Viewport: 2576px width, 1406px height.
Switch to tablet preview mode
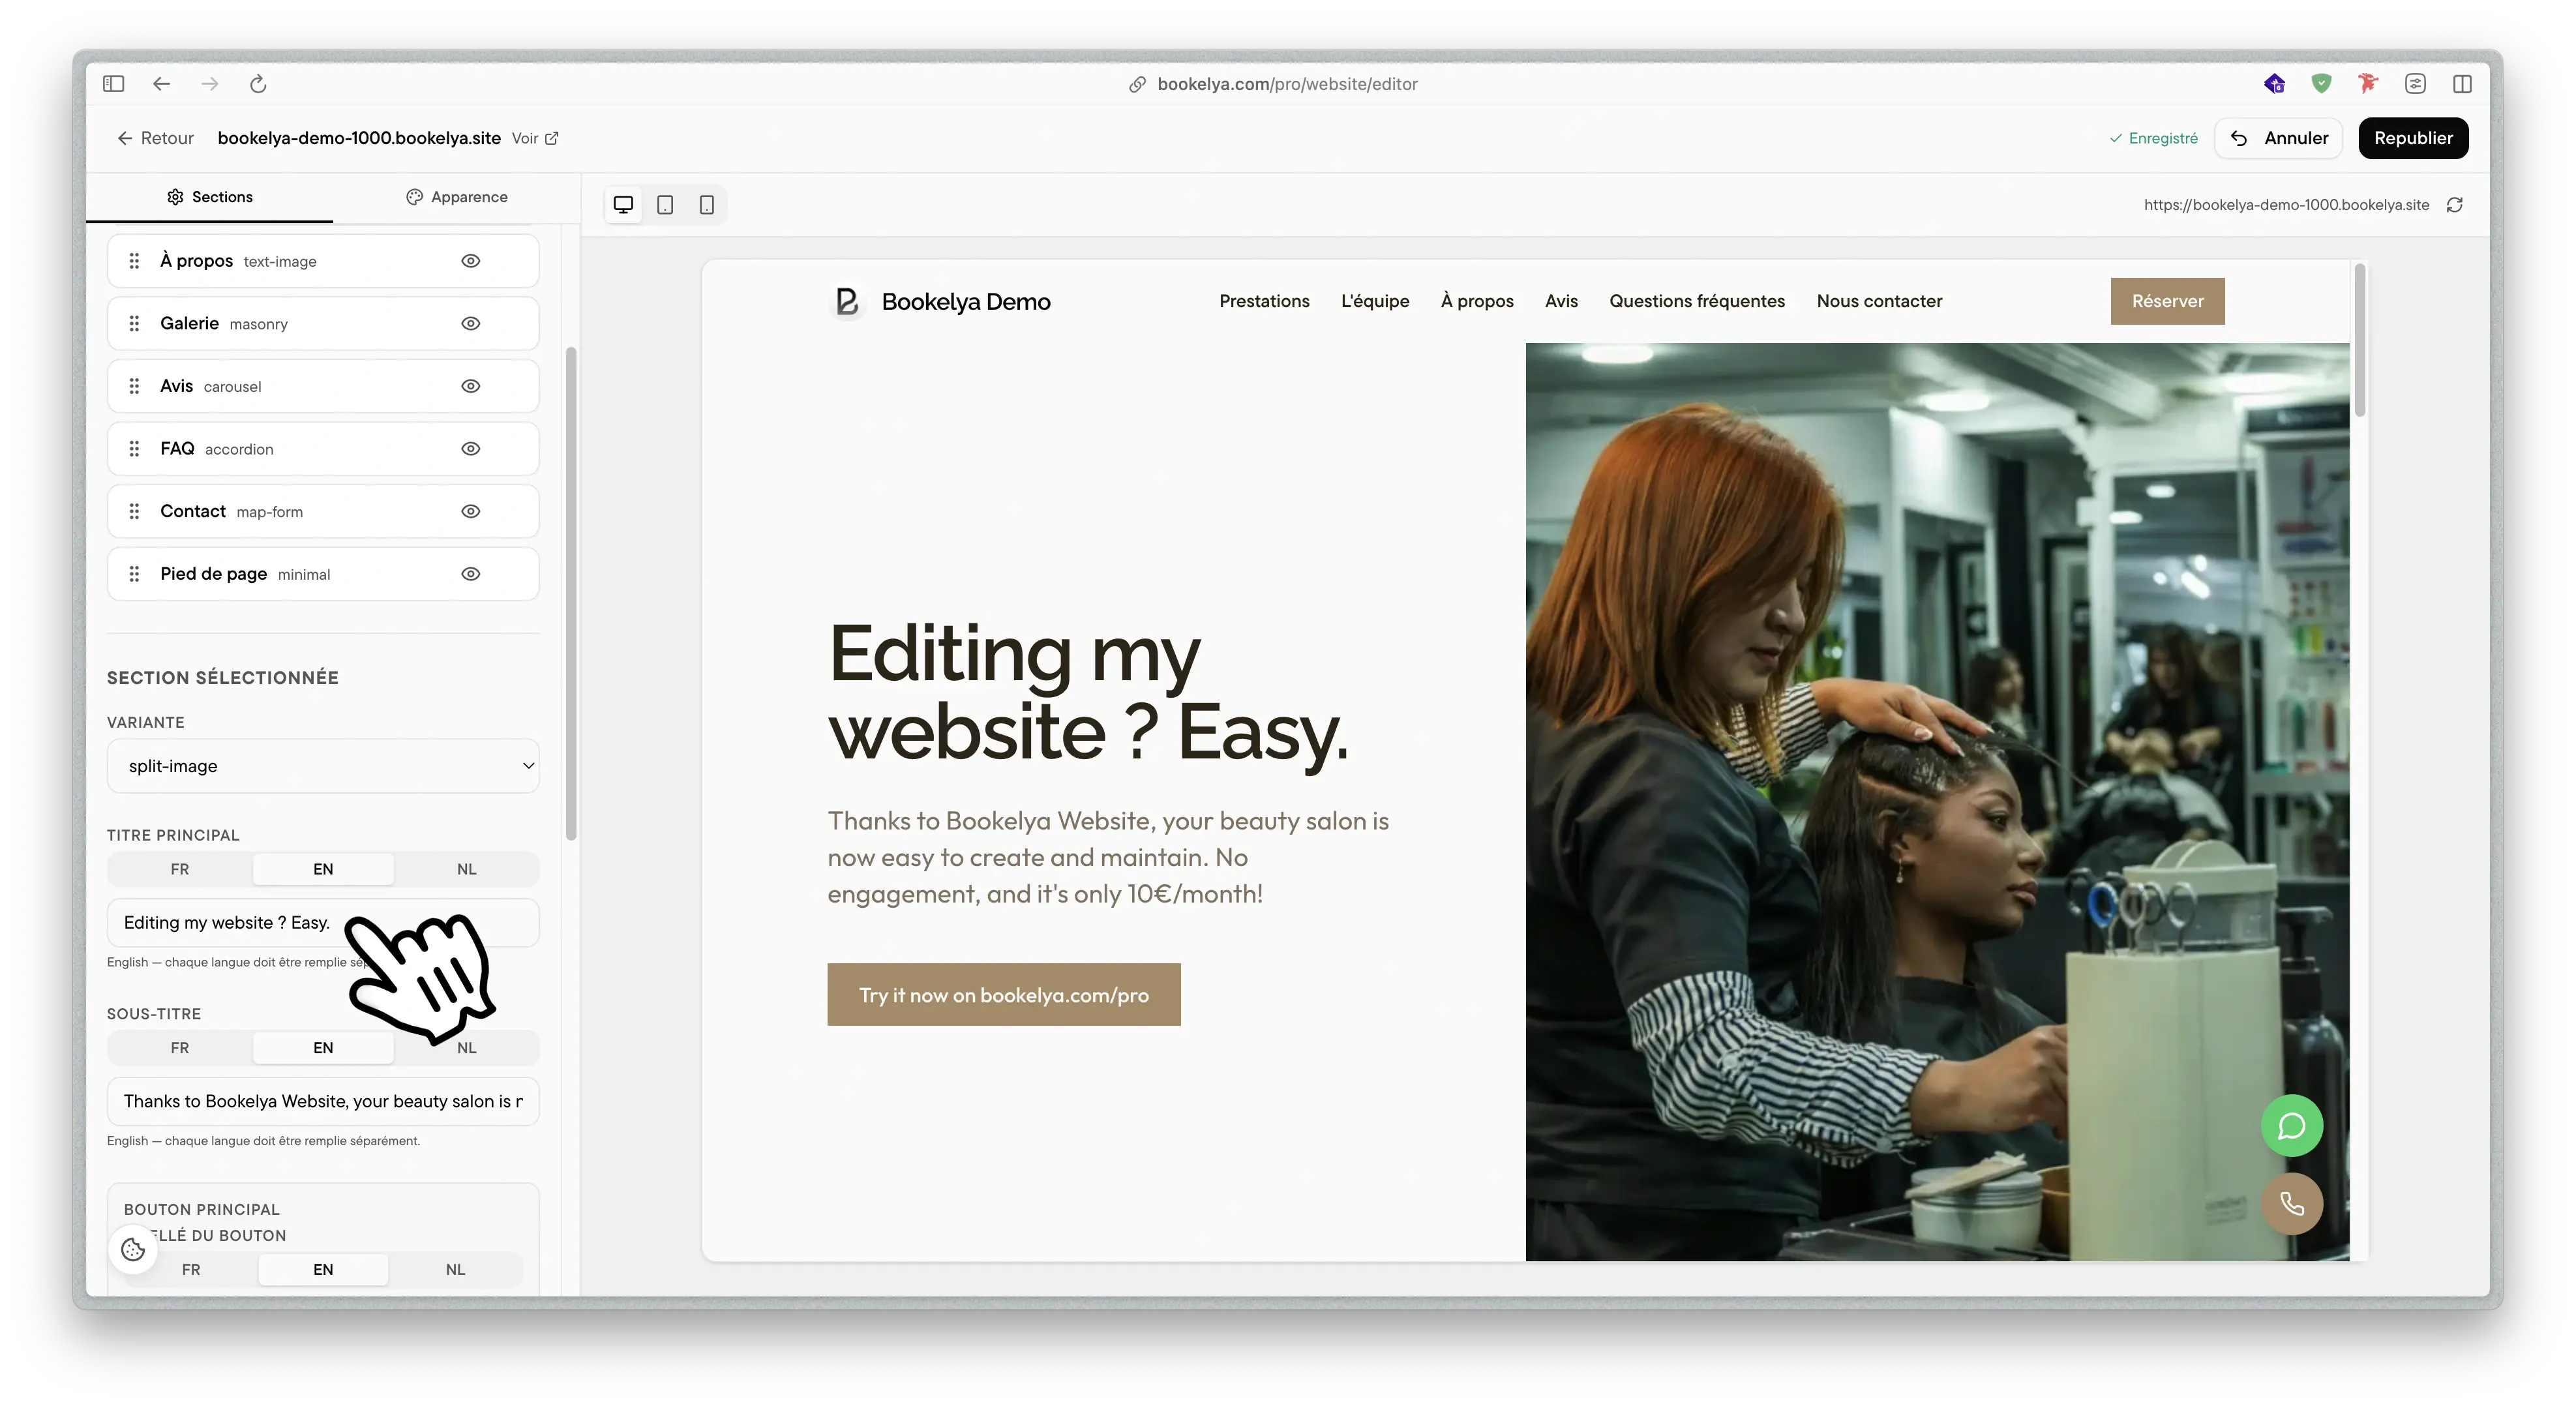[665, 204]
